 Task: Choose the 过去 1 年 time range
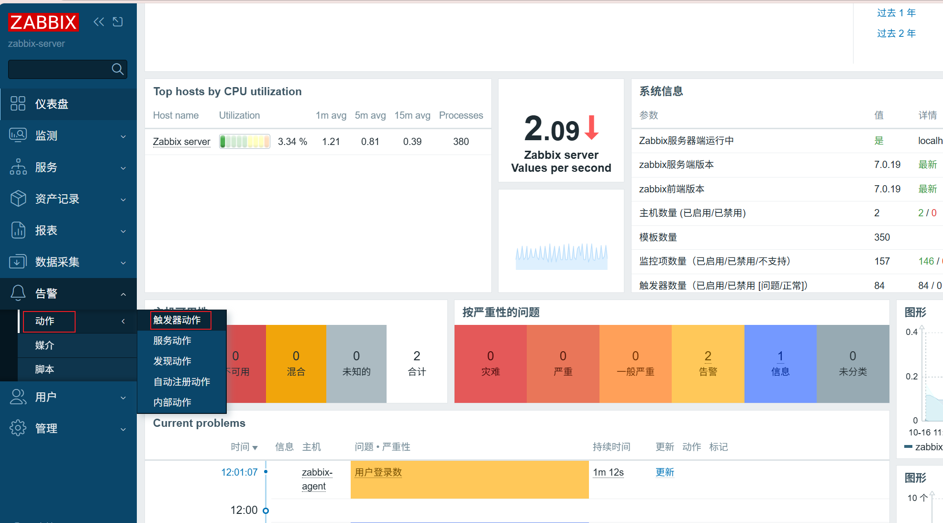897,12
